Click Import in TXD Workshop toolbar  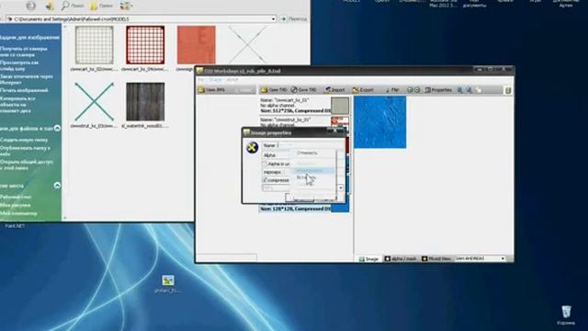coord(334,90)
